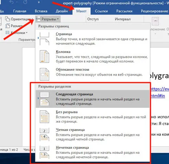The width and height of the screenshot is (169, 164).
Task: Open the Разрывы dropdown menu
Action: pos(48,19)
